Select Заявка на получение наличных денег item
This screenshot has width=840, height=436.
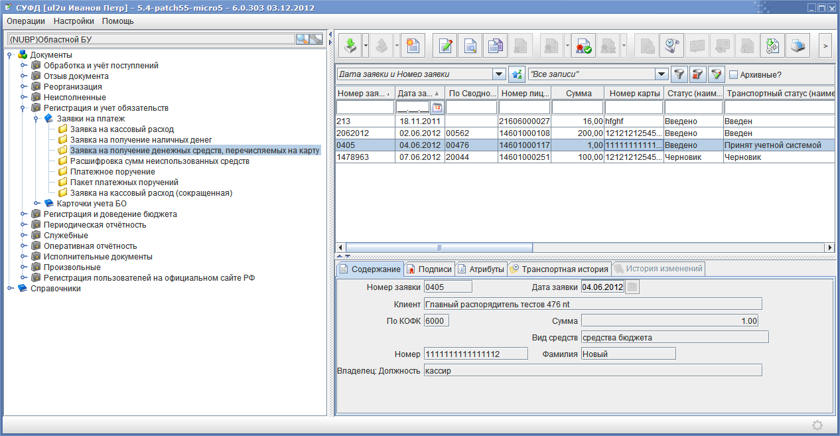[x=141, y=140]
